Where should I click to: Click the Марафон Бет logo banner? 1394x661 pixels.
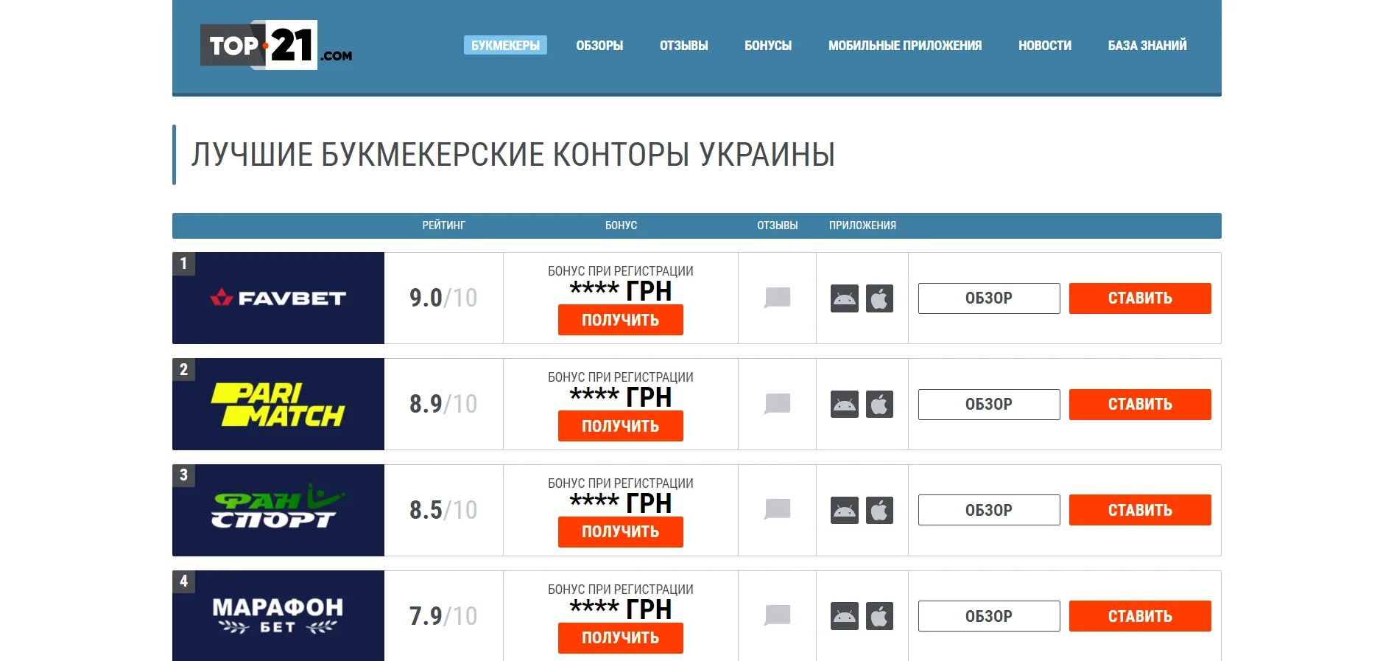pos(278,615)
